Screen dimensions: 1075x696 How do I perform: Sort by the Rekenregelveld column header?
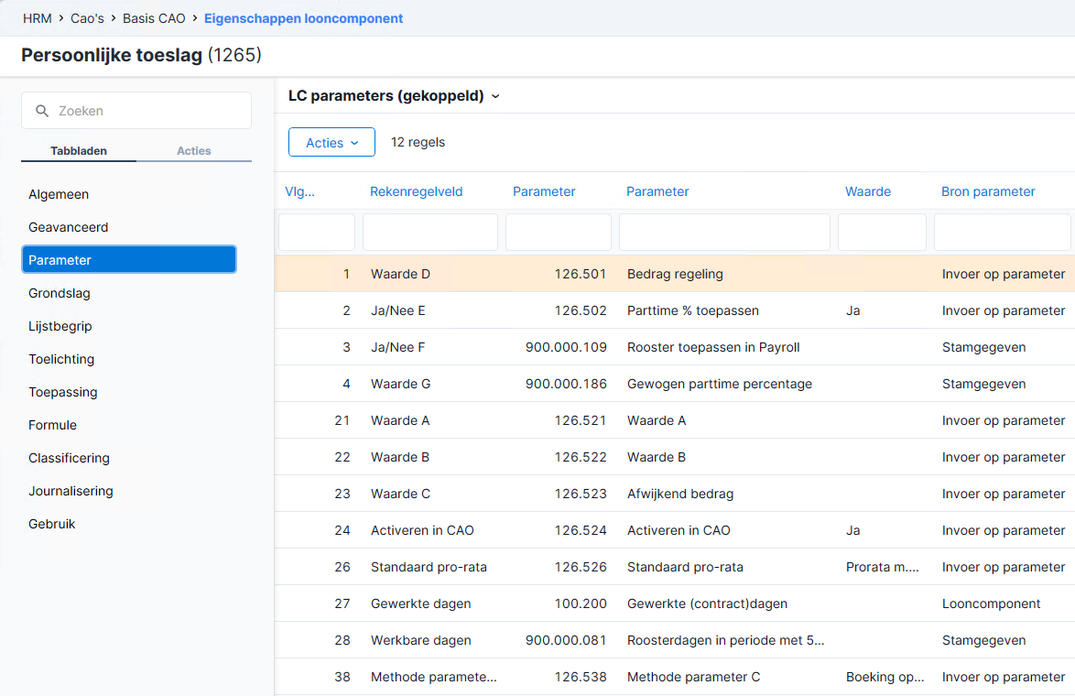click(416, 191)
